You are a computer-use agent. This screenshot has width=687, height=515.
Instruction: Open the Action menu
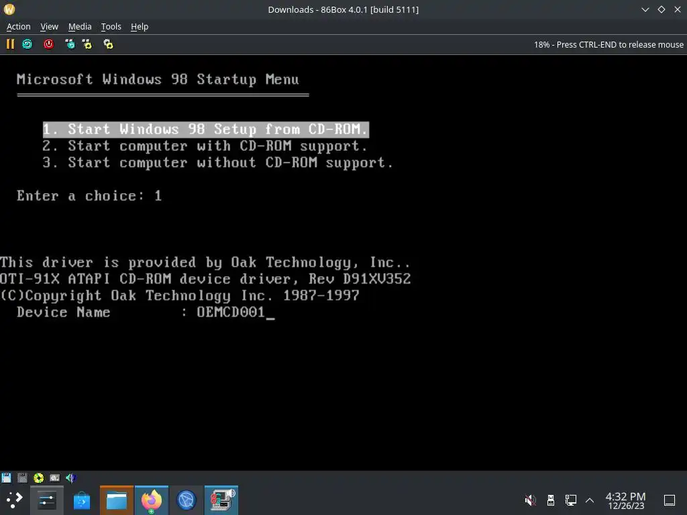click(x=18, y=27)
